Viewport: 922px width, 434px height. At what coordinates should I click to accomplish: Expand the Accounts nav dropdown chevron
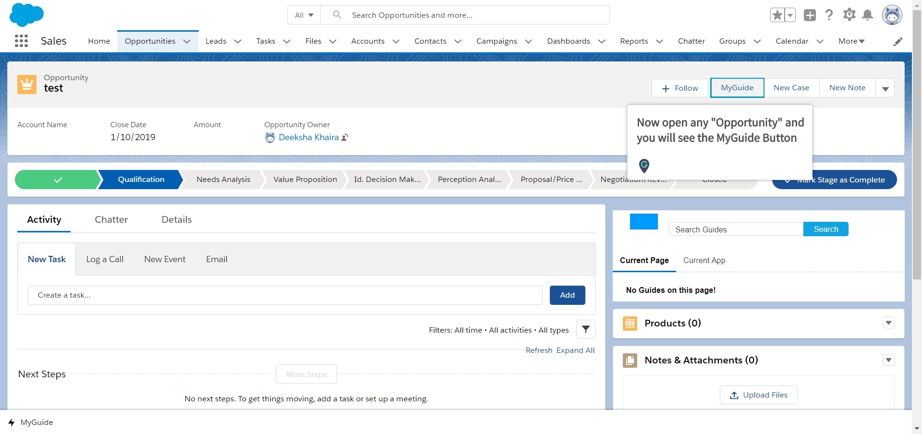click(x=396, y=41)
